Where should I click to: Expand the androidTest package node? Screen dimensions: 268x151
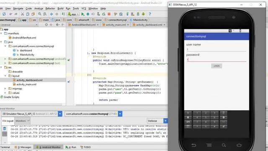(5, 59)
